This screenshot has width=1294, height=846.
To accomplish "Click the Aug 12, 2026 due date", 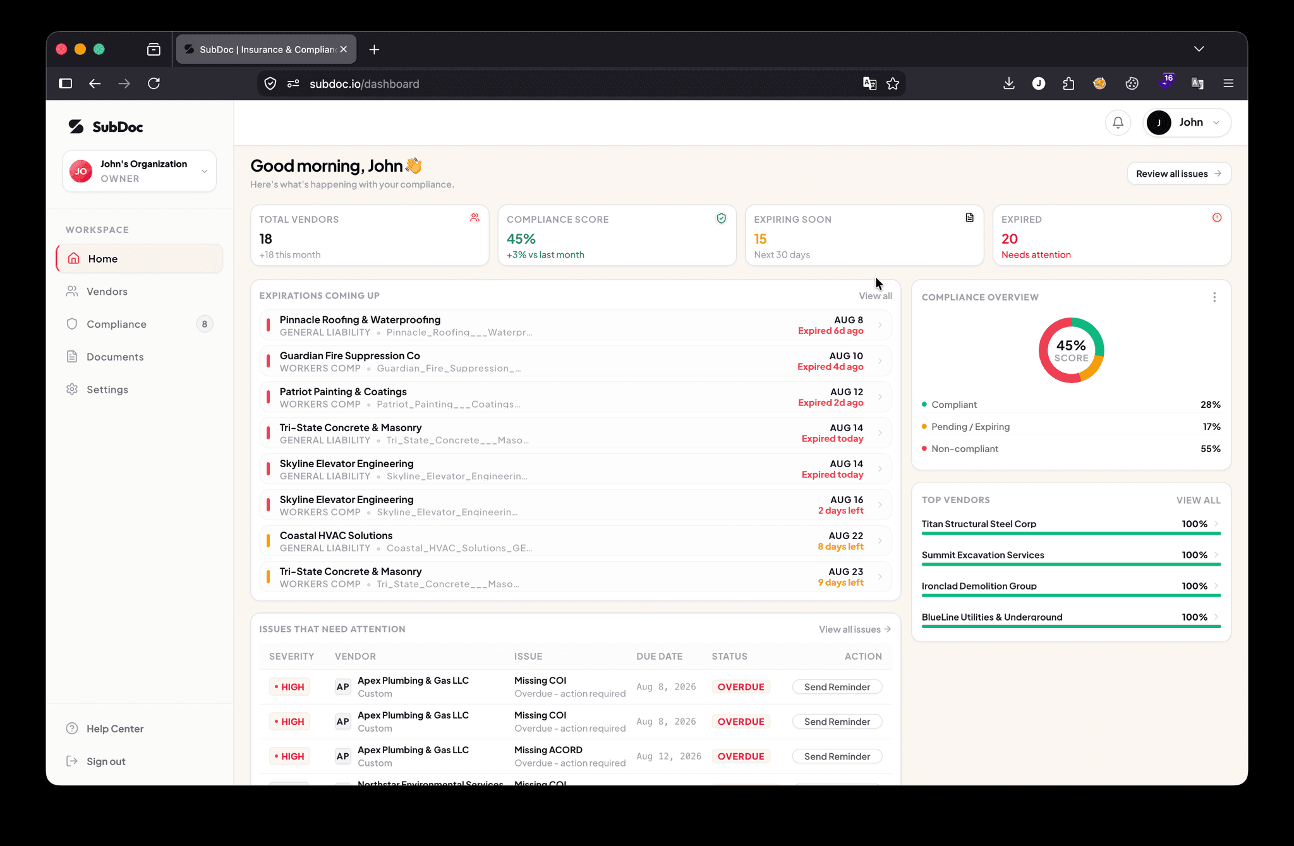I will point(668,756).
